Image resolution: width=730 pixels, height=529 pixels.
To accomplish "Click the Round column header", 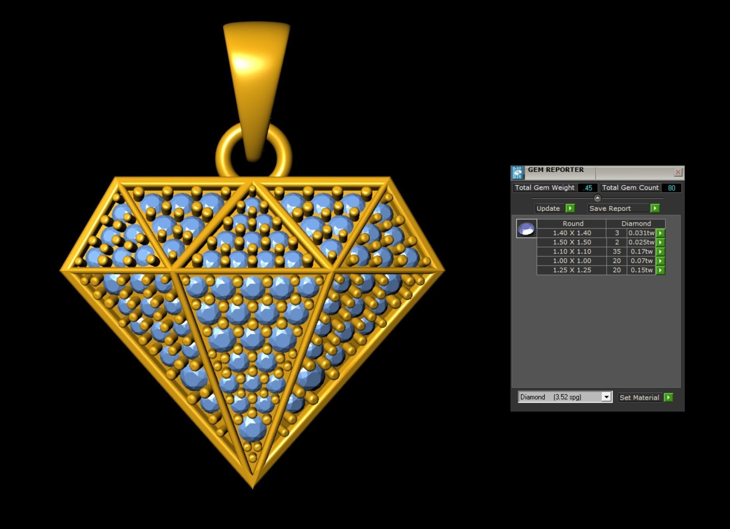I will [x=572, y=224].
